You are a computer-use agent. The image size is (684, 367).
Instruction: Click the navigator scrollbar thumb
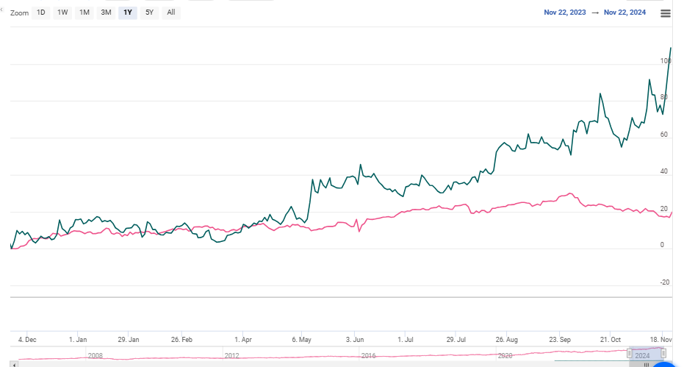(647, 364)
